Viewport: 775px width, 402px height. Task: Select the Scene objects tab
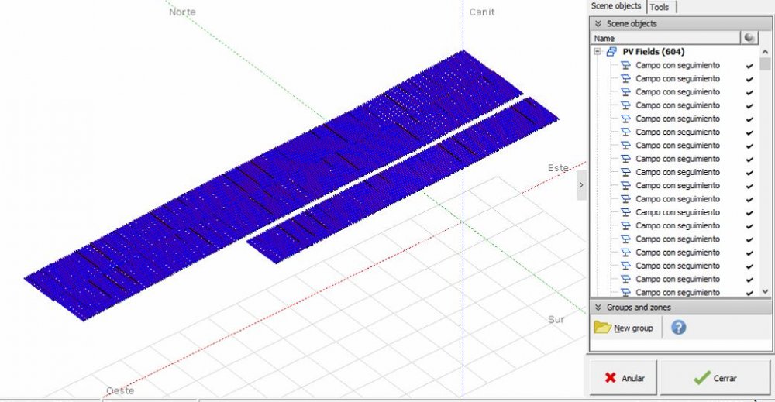616,6
